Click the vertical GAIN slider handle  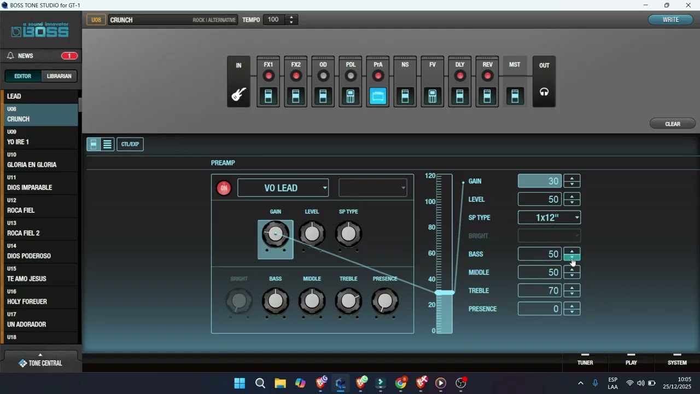click(445, 293)
